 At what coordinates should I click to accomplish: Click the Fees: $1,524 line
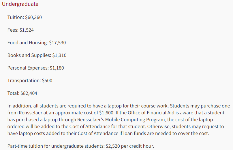[20, 30]
